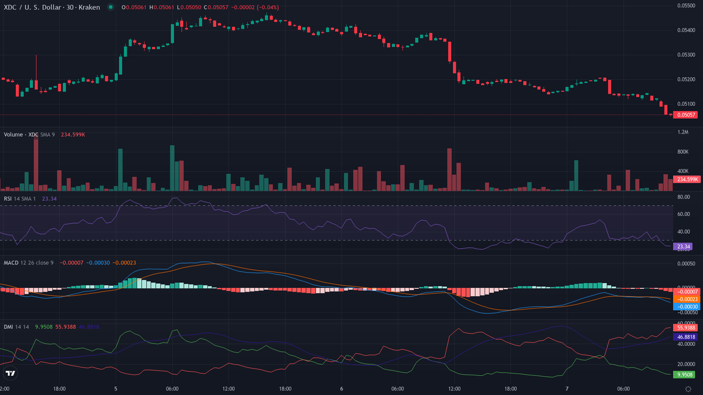Click the red MACD histogram tag -0.00007

click(687, 291)
